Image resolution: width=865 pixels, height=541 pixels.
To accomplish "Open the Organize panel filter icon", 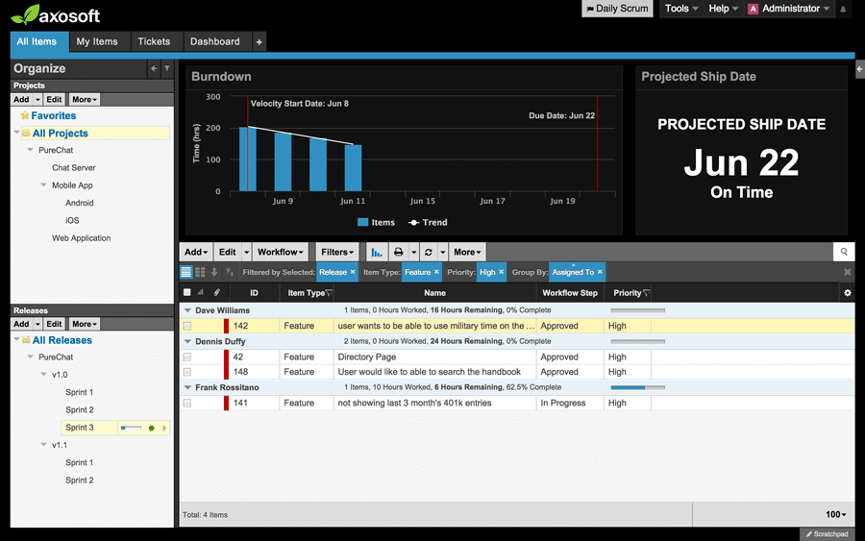I will (x=166, y=68).
